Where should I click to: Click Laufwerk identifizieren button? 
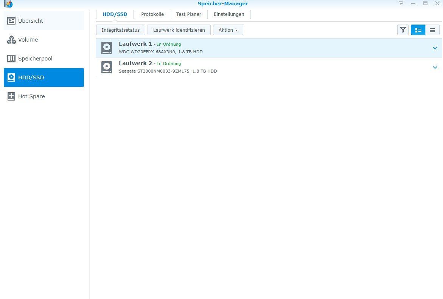(x=179, y=30)
